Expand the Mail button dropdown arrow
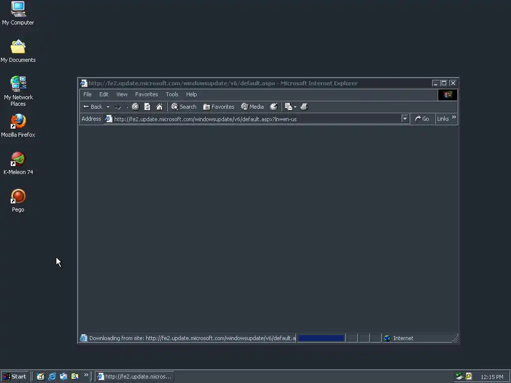 (295, 107)
